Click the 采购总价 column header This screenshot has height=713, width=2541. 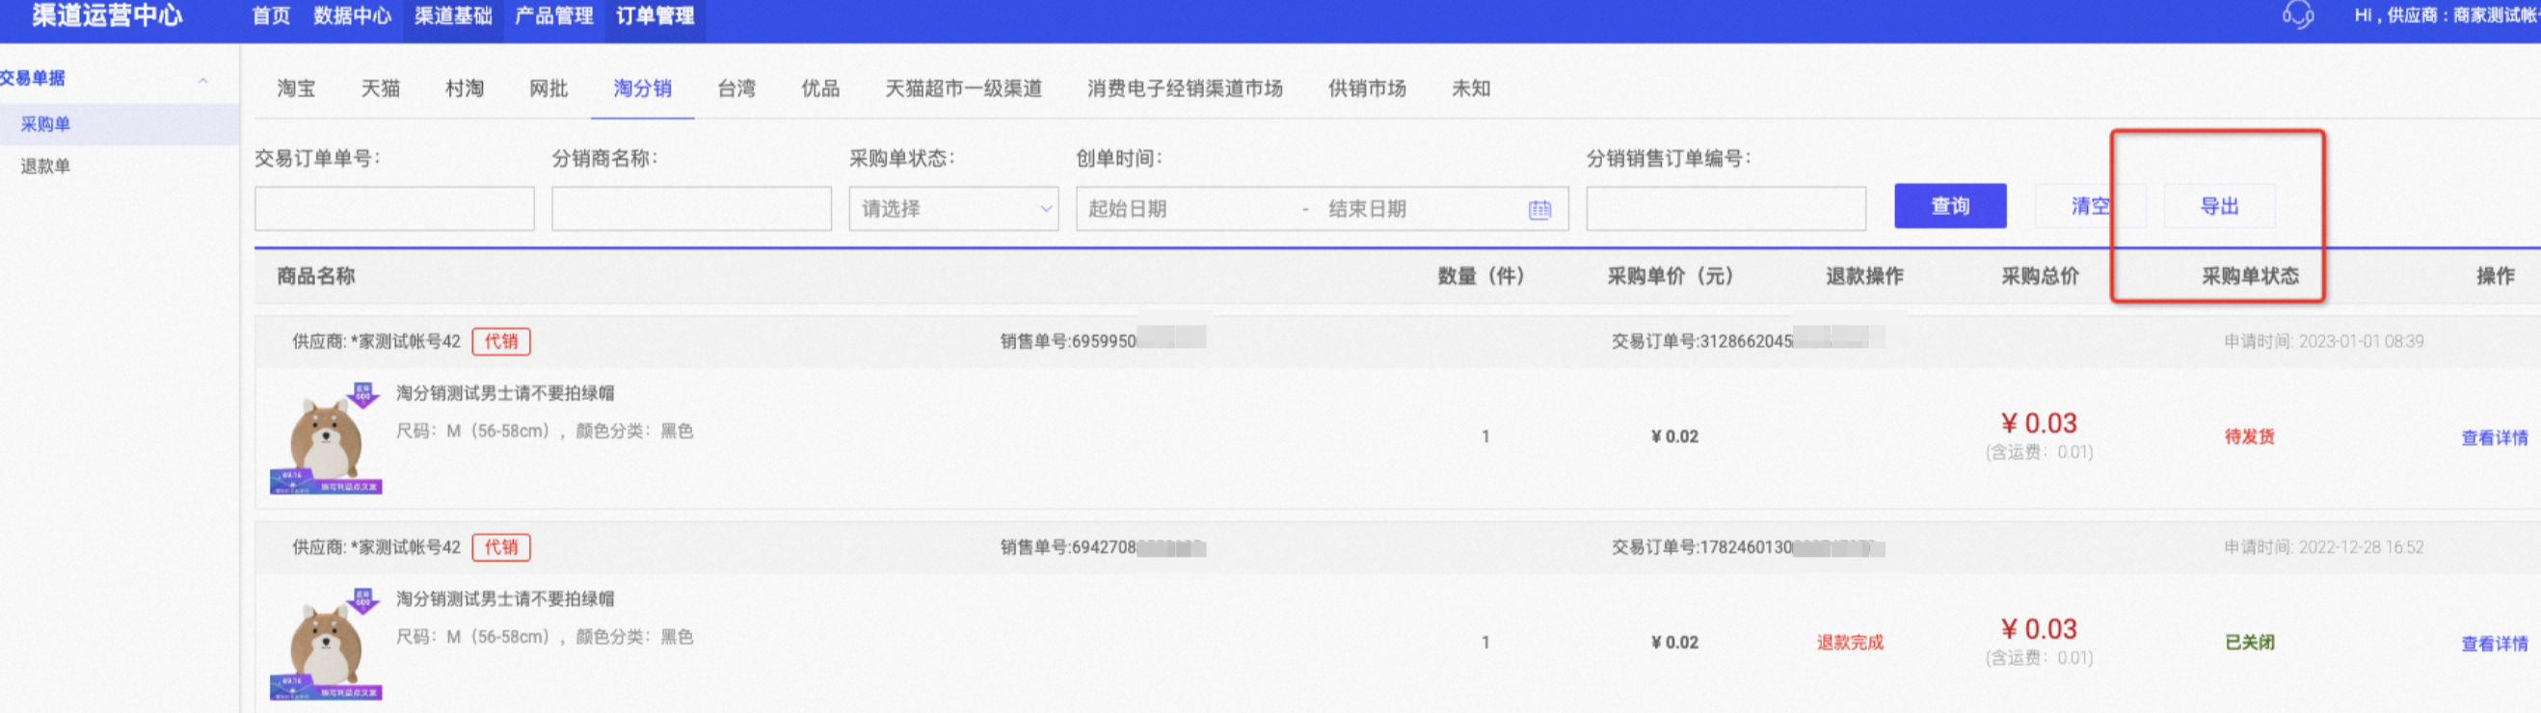2040,277
